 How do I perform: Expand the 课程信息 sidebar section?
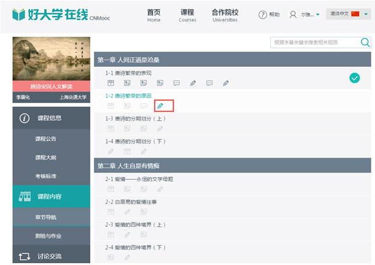(51, 118)
